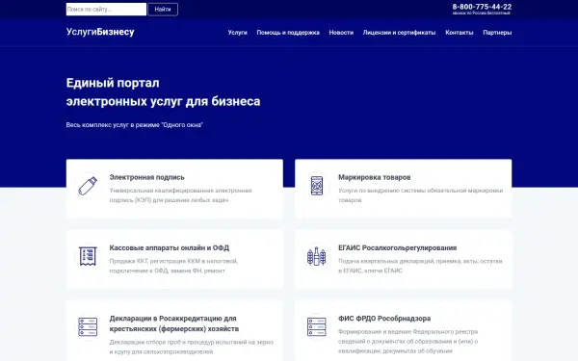Viewport: 578px width, 361px height.
Task: Click subtitle 'Весь комплекс услуг в режиме Одного окна'
Action: tap(135, 125)
